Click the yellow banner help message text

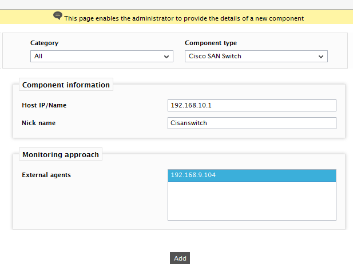pyautogui.click(x=184, y=18)
